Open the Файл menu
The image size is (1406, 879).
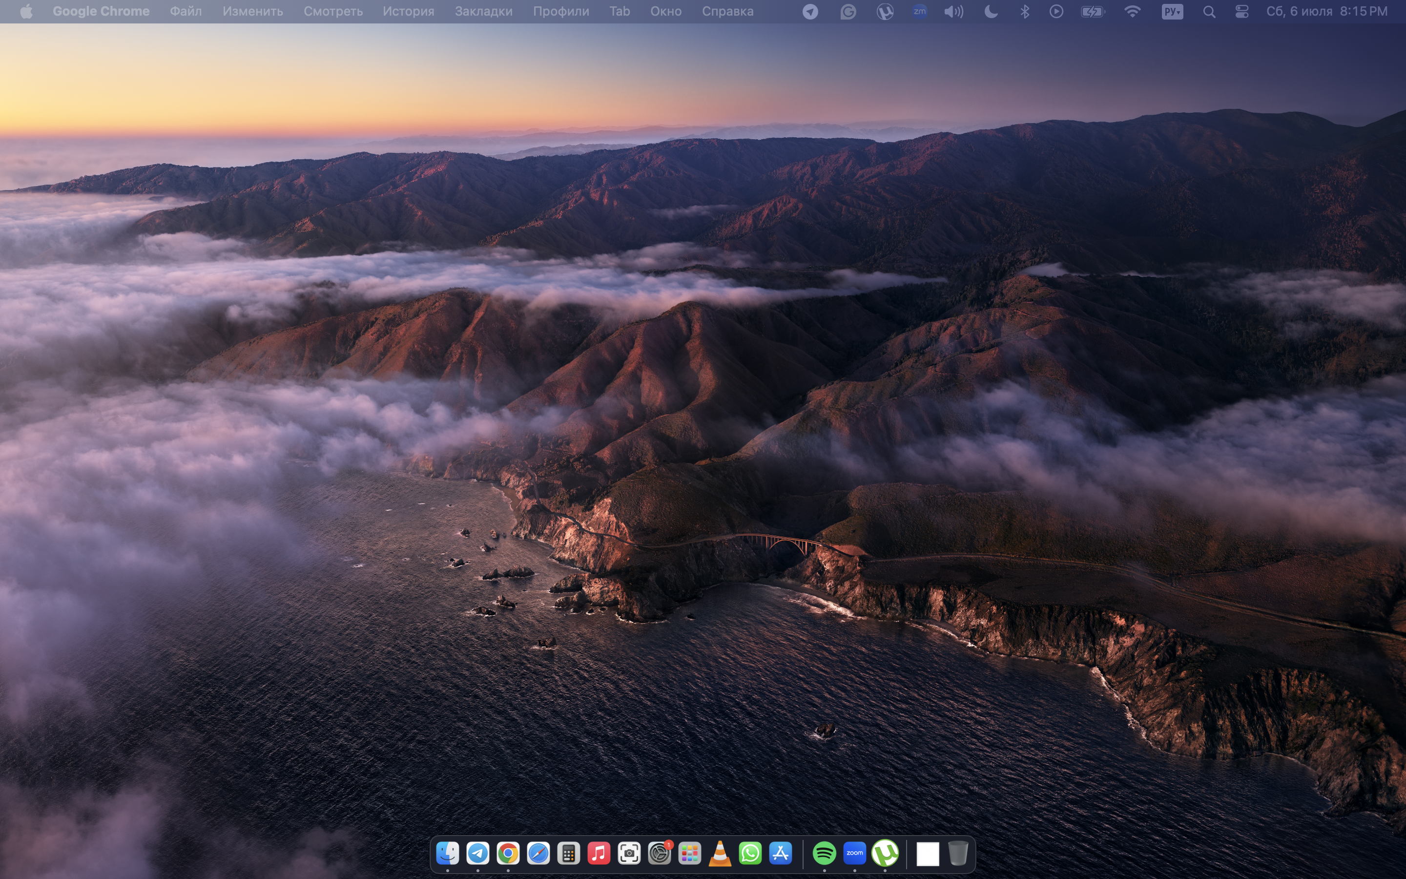(x=186, y=11)
